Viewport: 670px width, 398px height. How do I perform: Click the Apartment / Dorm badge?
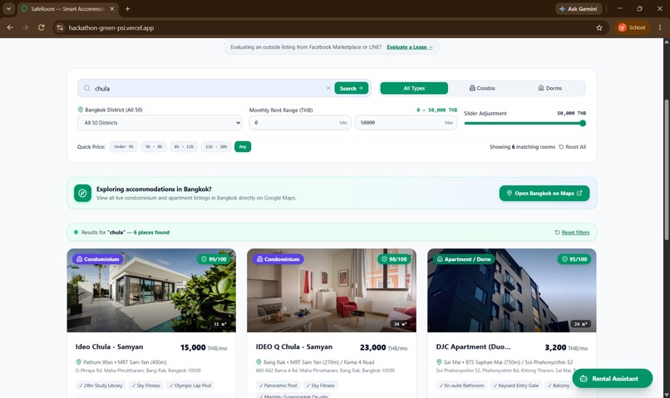click(x=464, y=258)
